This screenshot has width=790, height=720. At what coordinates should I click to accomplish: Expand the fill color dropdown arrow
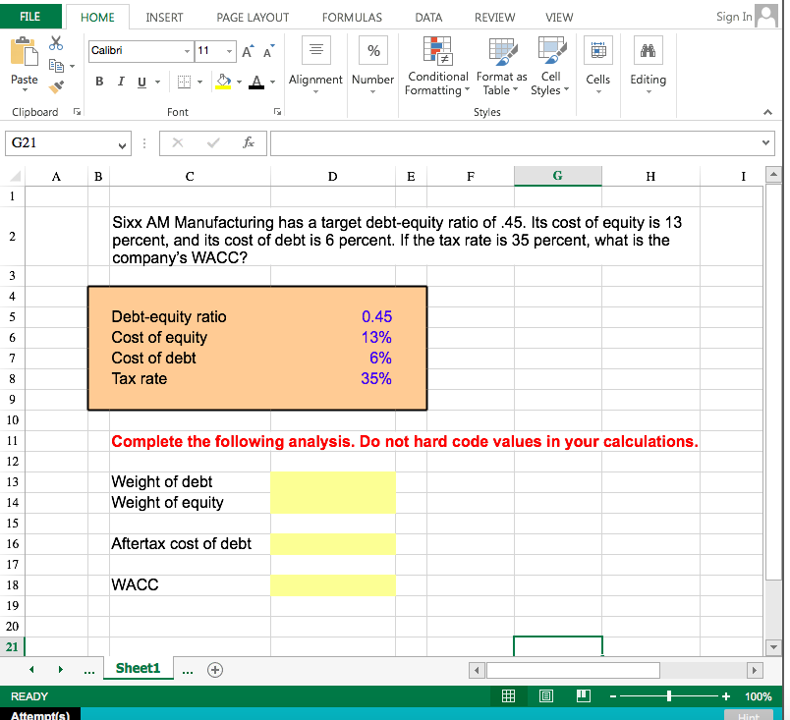coord(240,82)
